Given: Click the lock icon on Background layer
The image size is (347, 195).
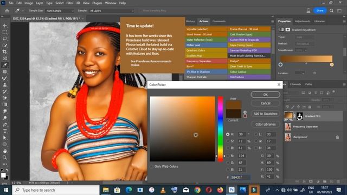Looking at the screenshot, I should pos(337,137).
